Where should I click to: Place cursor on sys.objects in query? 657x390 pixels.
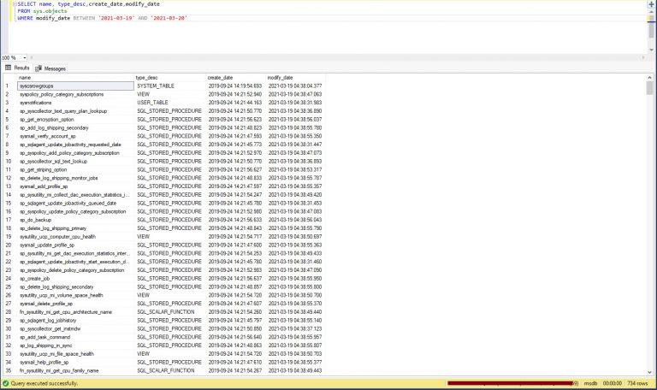[50, 11]
